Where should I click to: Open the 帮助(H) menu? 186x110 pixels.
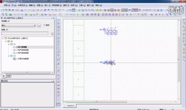[99, 5]
